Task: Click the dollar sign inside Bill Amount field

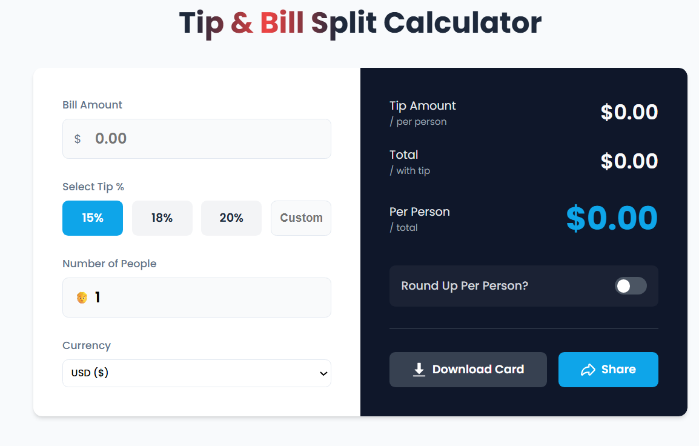Action: pos(77,138)
